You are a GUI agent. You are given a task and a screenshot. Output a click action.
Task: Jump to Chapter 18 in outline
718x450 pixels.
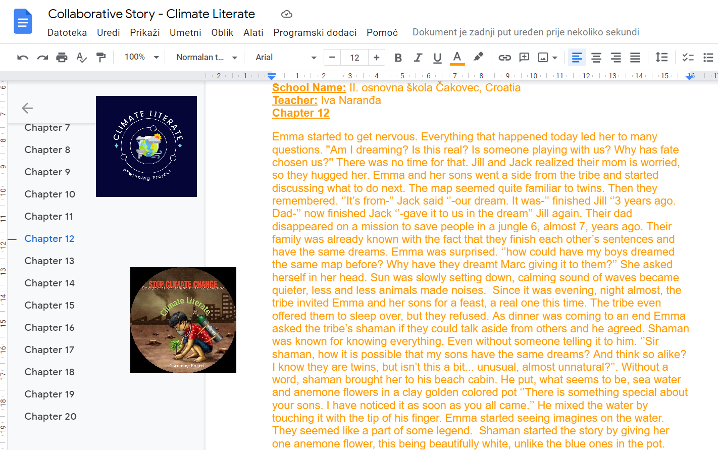click(x=49, y=372)
